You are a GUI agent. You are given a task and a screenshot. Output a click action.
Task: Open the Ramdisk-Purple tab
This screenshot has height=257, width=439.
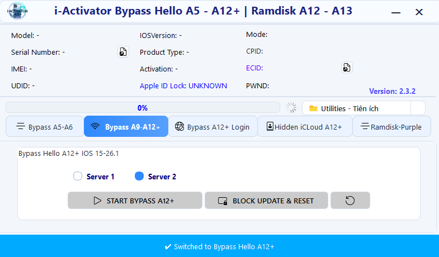391,126
